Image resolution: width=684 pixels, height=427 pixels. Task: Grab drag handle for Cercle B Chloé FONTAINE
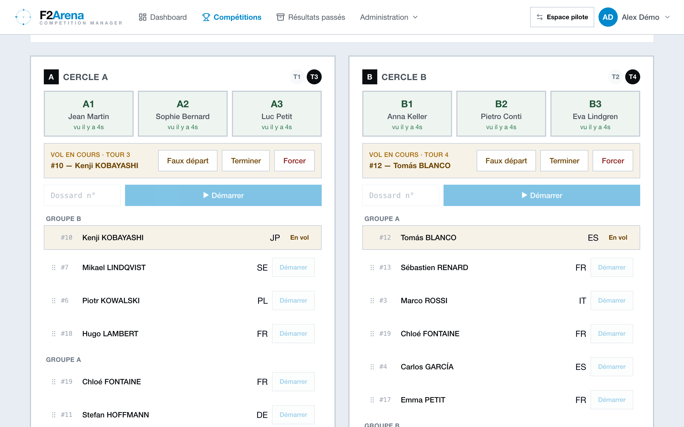click(372, 334)
